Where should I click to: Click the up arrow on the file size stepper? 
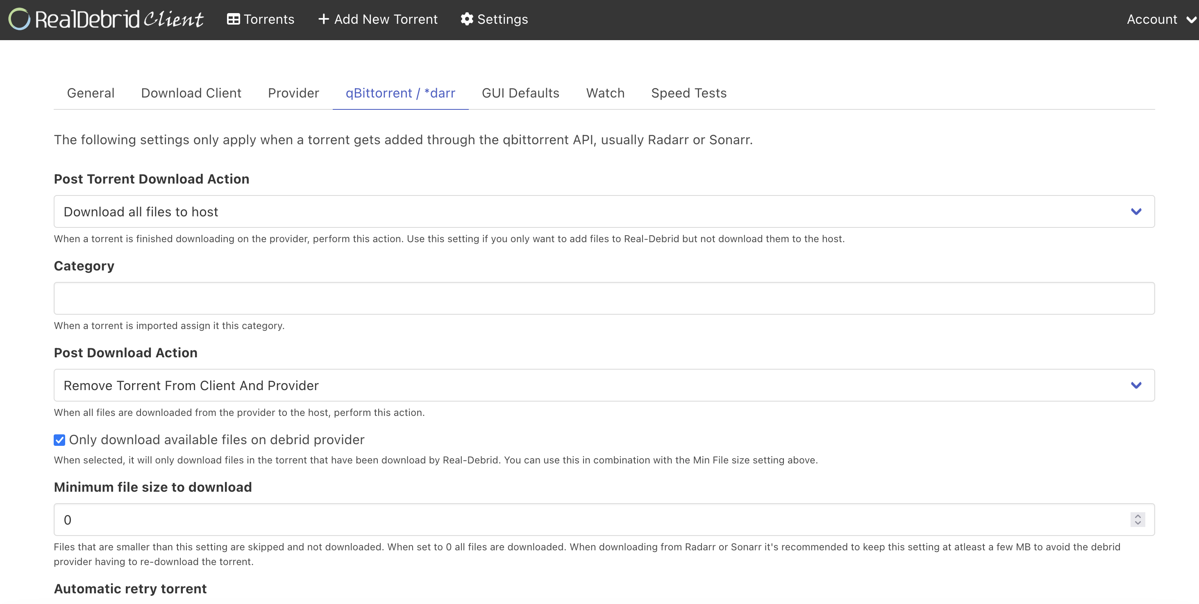[x=1137, y=516]
